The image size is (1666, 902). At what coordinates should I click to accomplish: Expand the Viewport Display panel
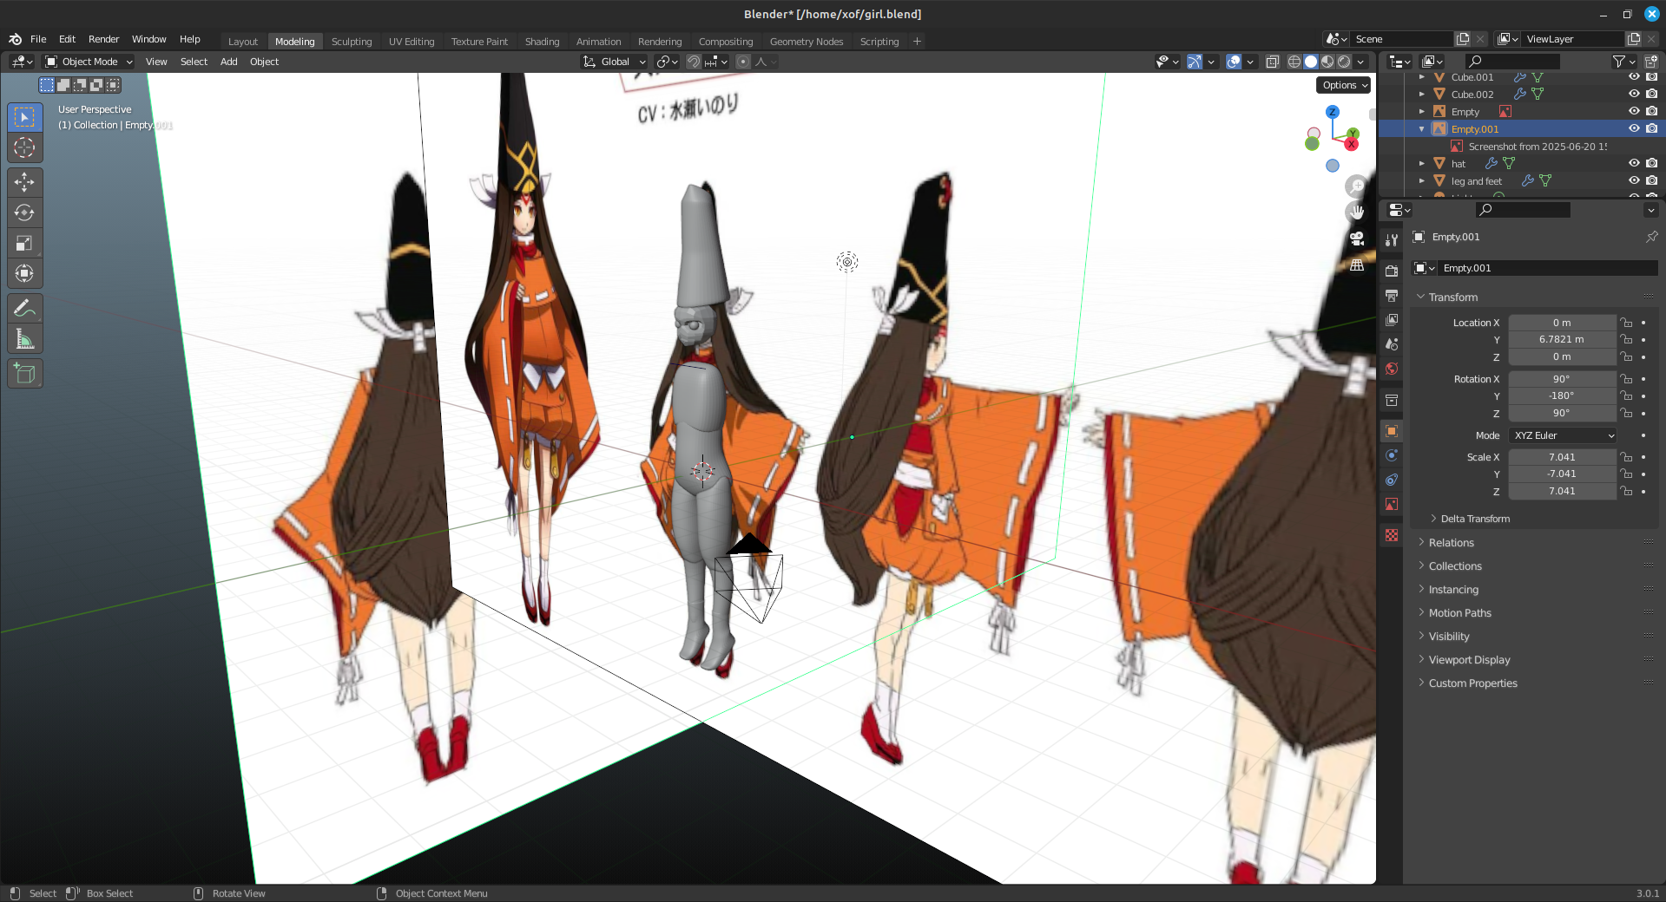click(x=1469, y=660)
